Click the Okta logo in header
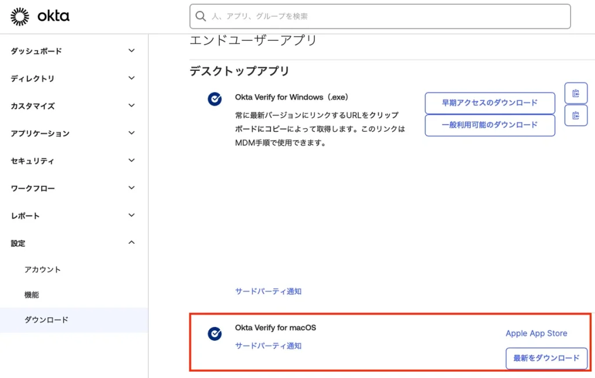The height and width of the screenshot is (378, 595). coord(40,17)
